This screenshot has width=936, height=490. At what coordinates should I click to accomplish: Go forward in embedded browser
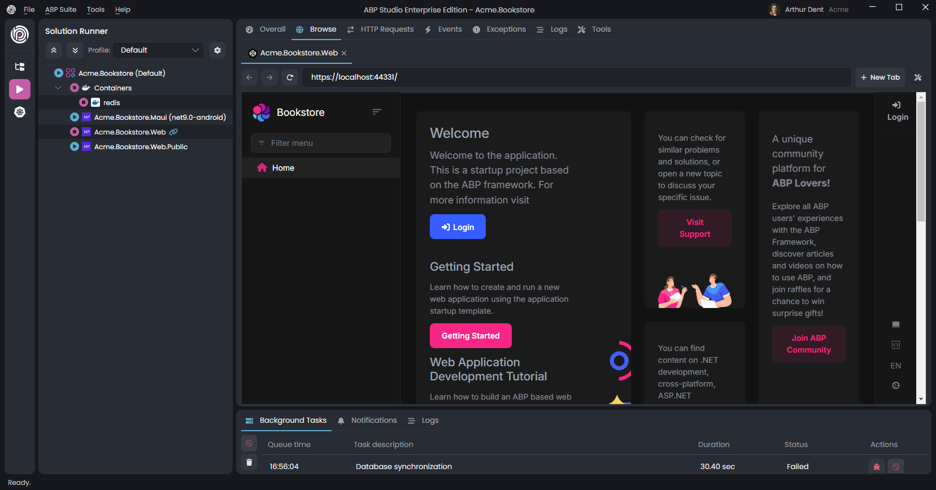coord(269,77)
